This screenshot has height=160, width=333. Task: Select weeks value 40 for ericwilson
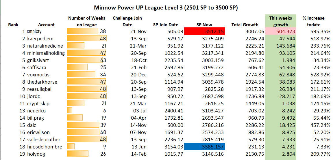click(x=103, y=132)
